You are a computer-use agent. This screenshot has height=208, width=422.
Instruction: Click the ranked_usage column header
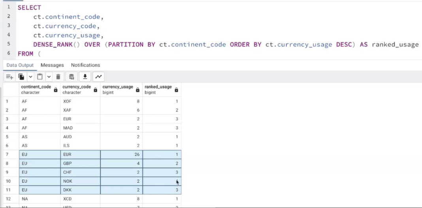click(162, 90)
